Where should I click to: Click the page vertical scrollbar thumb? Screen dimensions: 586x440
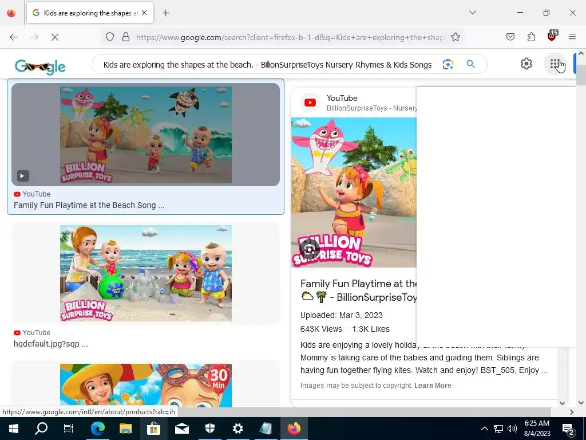pos(581,74)
